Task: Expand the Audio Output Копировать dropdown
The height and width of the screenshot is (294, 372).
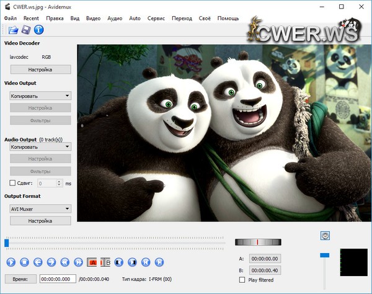Action: click(40, 146)
